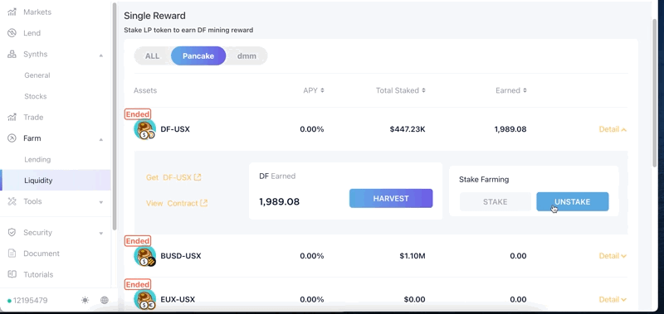Click the Trade icon in sidebar
This screenshot has height=314, width=664.
[x=12, y=117]
